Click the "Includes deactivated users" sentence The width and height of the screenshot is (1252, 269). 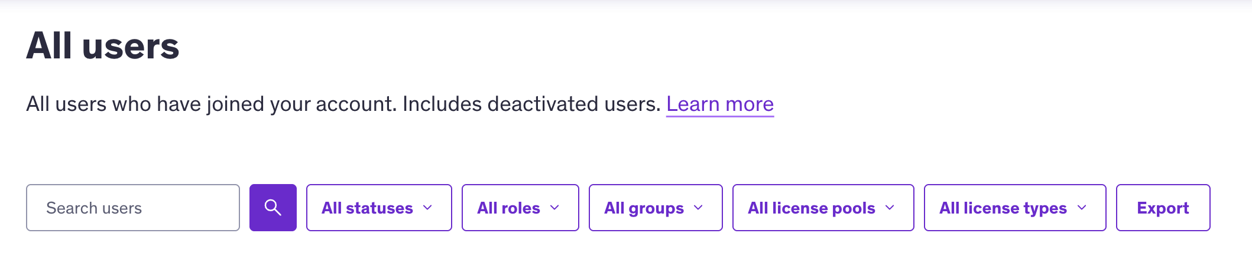(x=531, y=104)
